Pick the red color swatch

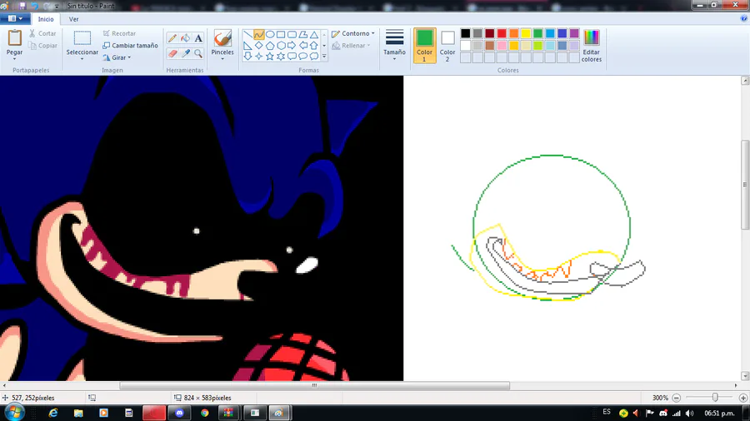click(x=502, y=33)
